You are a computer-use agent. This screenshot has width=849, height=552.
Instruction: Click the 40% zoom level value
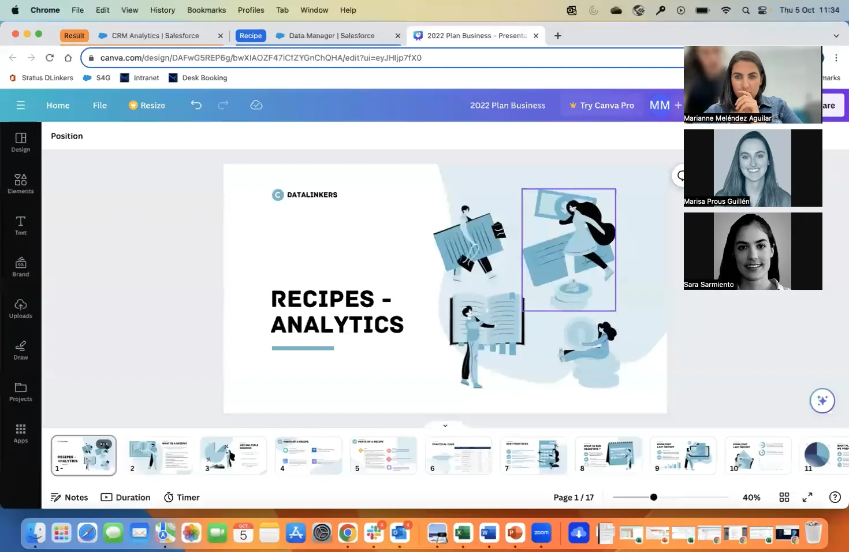(751, 497)
